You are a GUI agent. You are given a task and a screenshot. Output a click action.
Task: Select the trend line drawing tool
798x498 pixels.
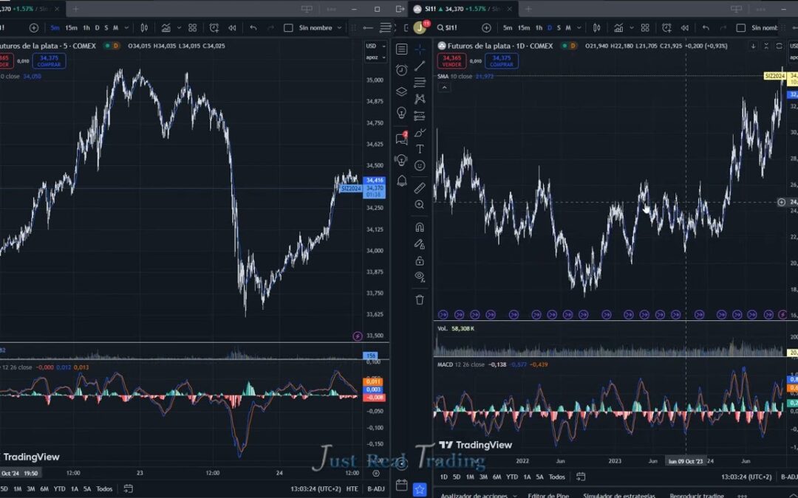point(420,66)
